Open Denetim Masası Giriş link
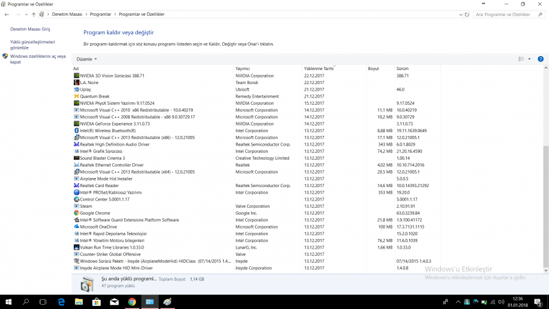 (30, 29)
